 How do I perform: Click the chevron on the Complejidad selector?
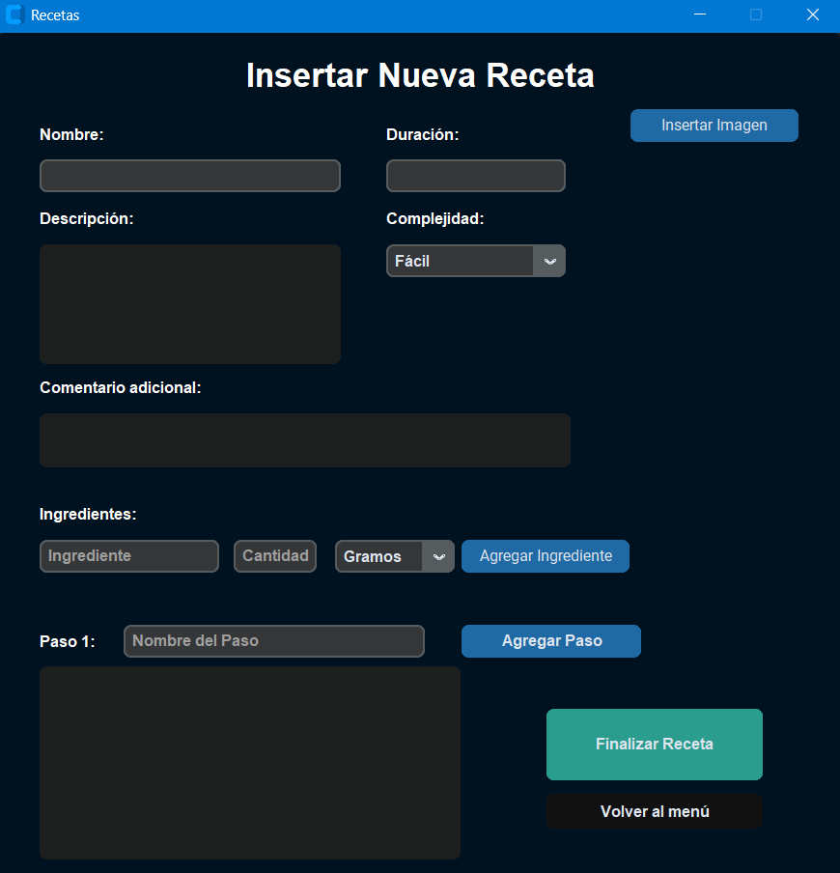(x=549, y=261)
